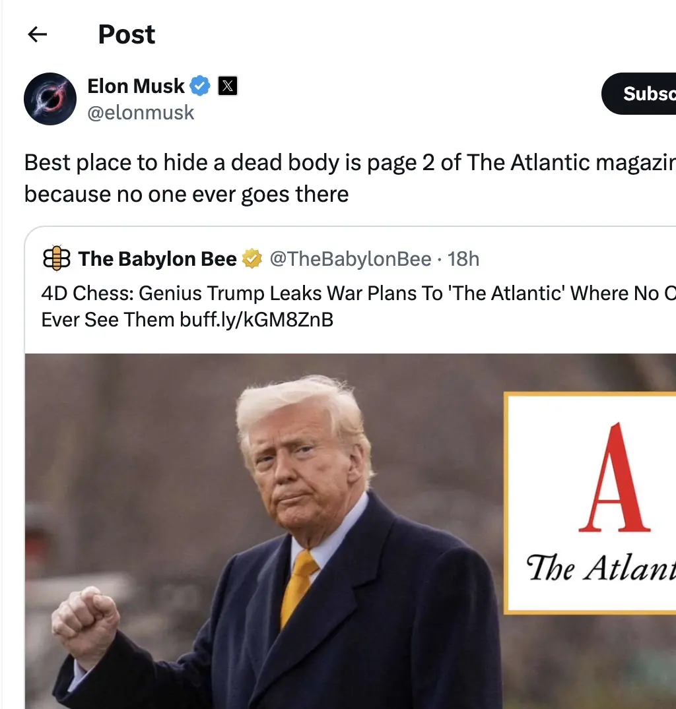This screenshot has height=709, width=676.
Task: Click The Atlantic cursive wordmark in image
Action: [601, 568]
